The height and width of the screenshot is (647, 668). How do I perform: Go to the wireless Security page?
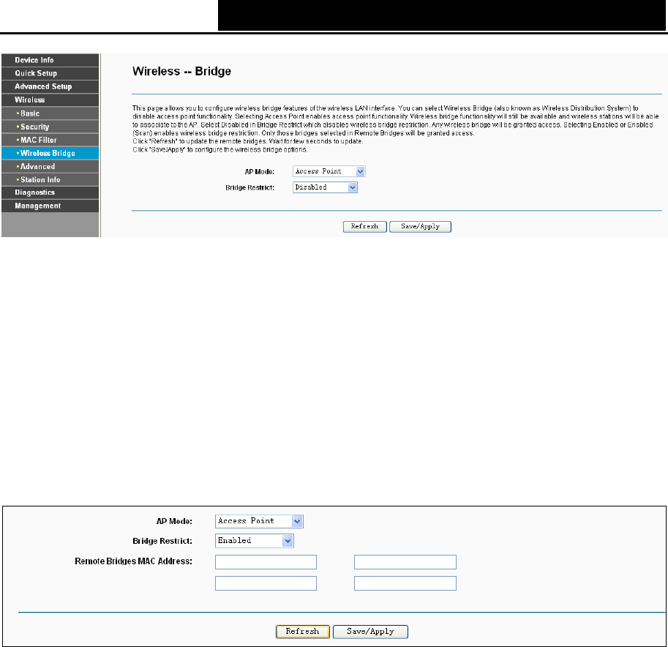point(50,127)
